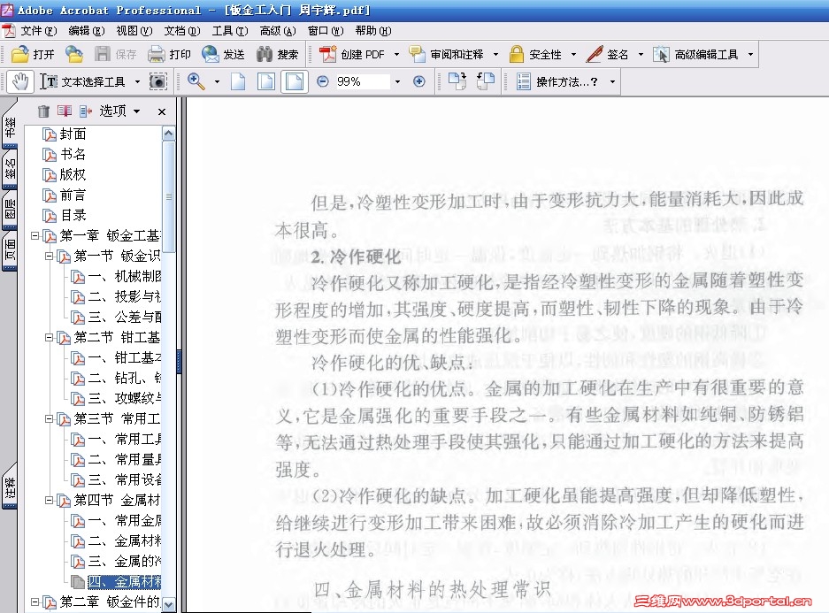Select the 目录 bookmark
829x613 pixels.
coord(73,216)
